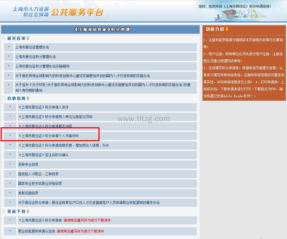
Task: Download the 职业技能复核申请认定表 form
Action: pyautogui.click(x=37, y=231)
